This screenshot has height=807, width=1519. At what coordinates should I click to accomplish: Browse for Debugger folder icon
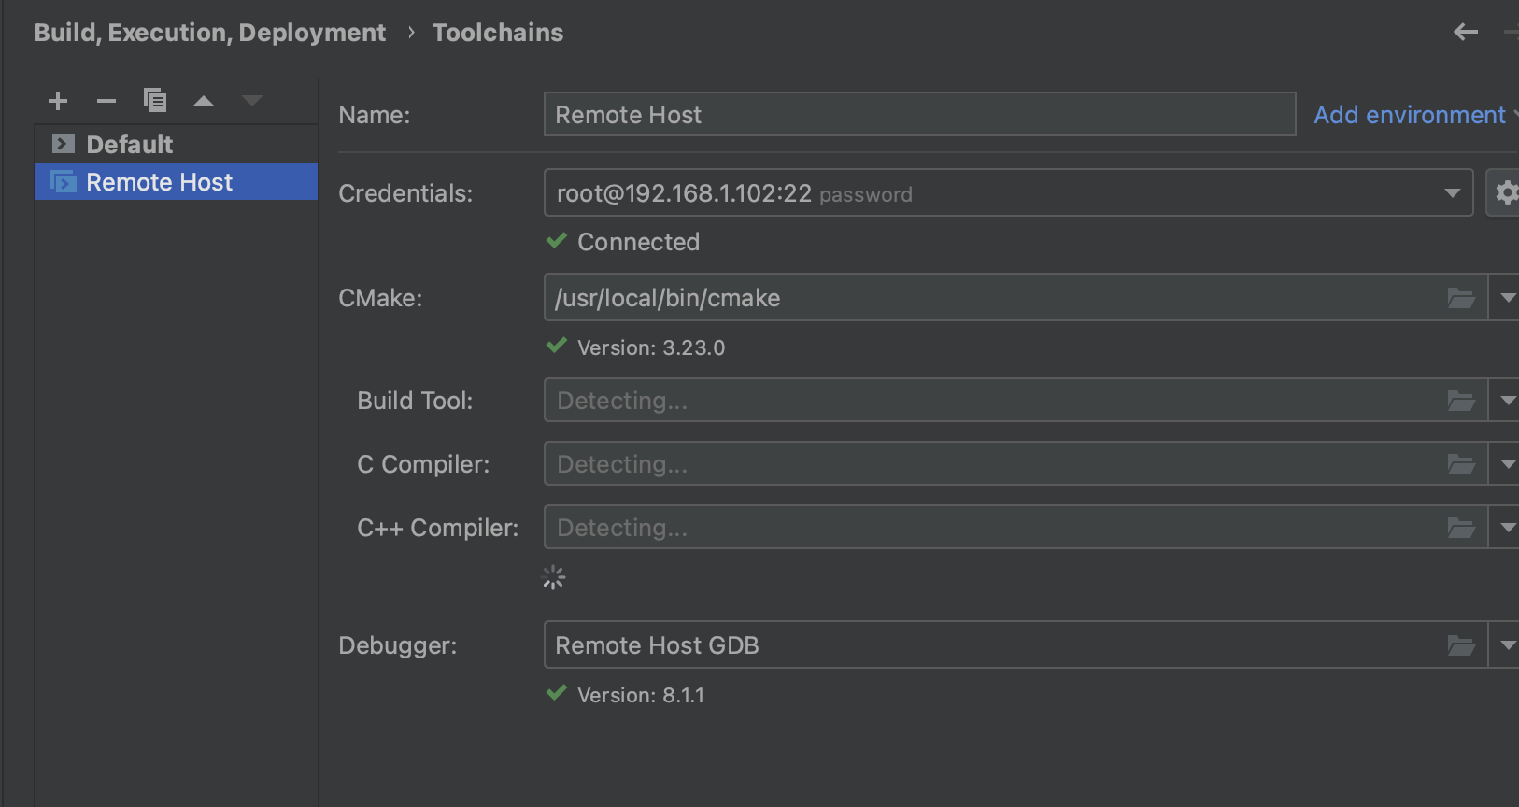(1461, 645)
